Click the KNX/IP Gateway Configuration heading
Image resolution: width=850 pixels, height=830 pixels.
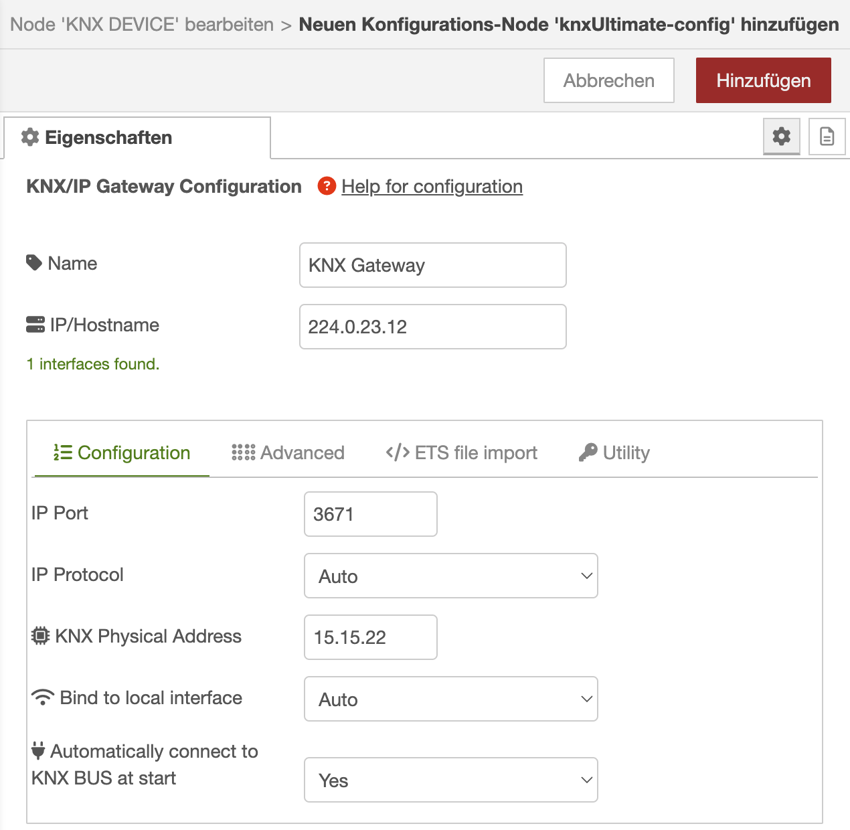pos(164,186)
